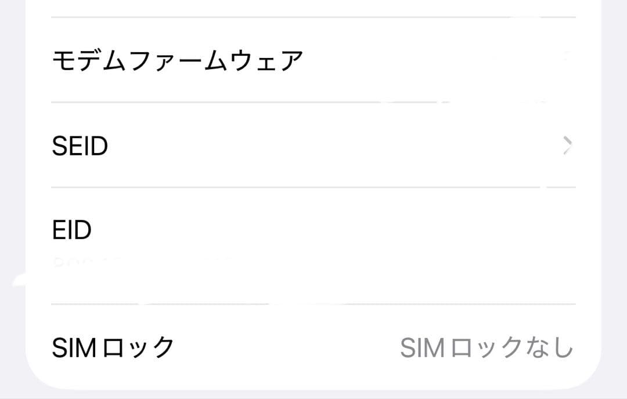
Task: Select the EID label
Action: tap(71, 229)
